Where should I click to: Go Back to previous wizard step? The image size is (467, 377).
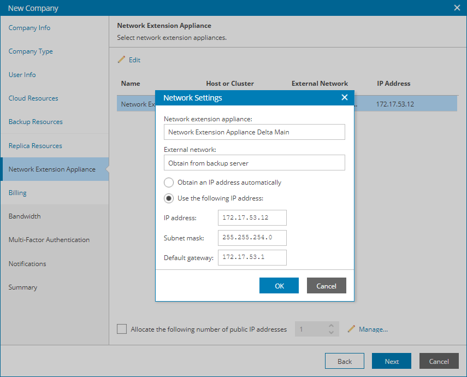(x=345, y=361)
